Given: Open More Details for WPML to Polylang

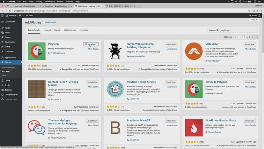Looking at the screenshot, I should click(250, 87).
